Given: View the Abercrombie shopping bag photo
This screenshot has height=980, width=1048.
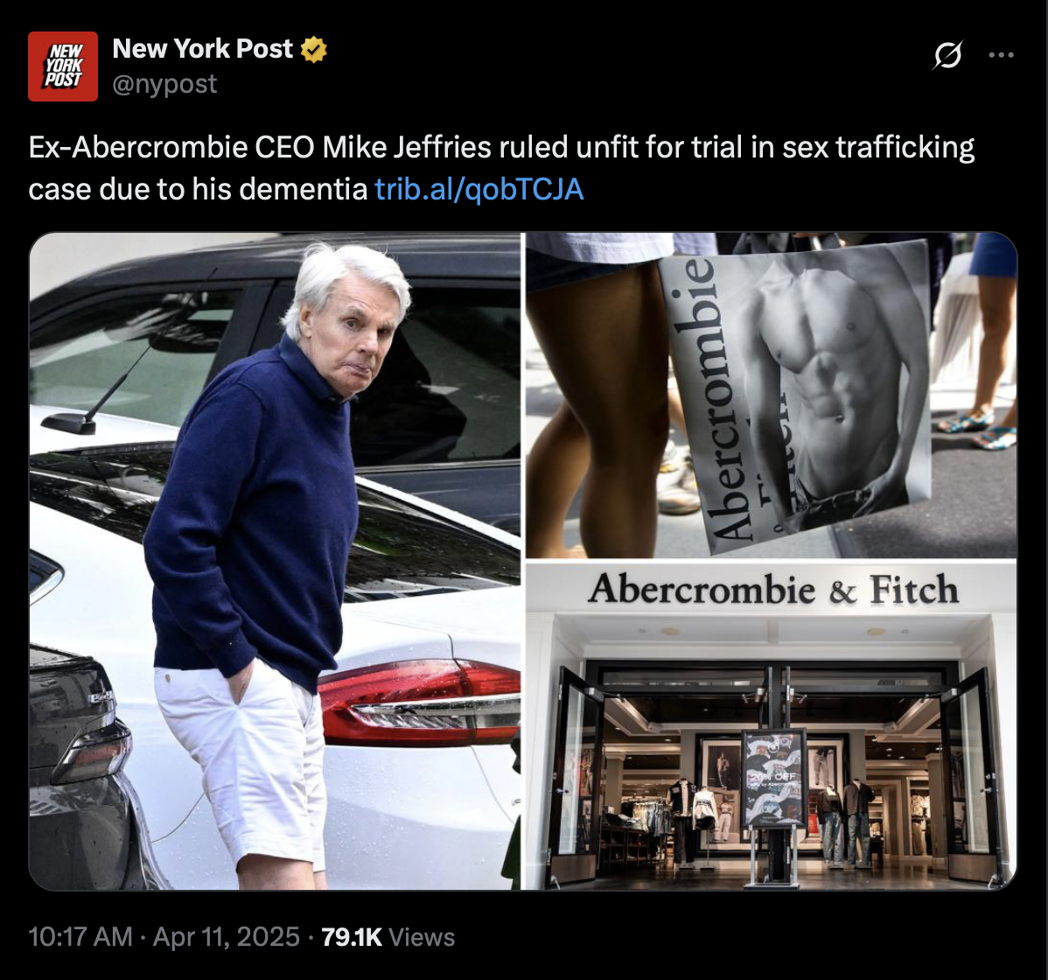Looking at the screenshot, I should [772, 395].
